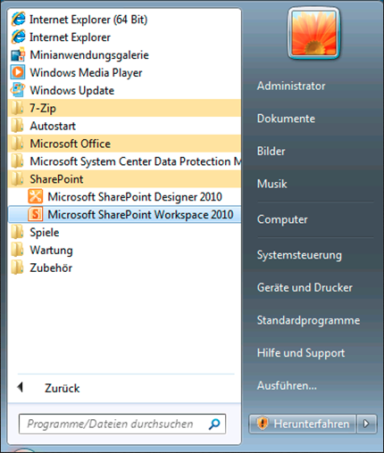Click the Programme/Dateien durchsuchen search box
The width and height of the screenshot is (384, 453).
point(122,424)
